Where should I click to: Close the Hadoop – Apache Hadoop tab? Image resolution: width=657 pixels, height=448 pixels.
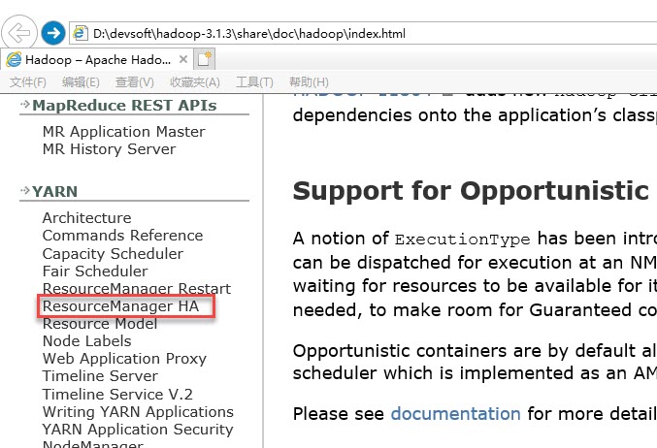pyautogui.click(x=183, y=59)
